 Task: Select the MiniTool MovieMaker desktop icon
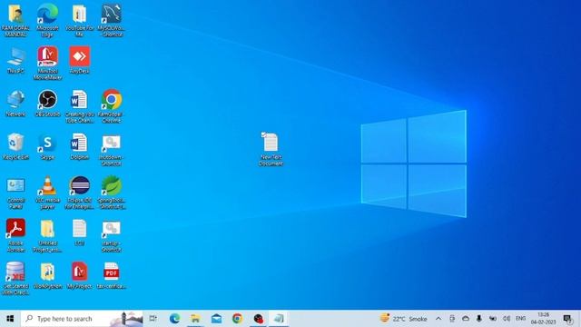click(47, 63)
